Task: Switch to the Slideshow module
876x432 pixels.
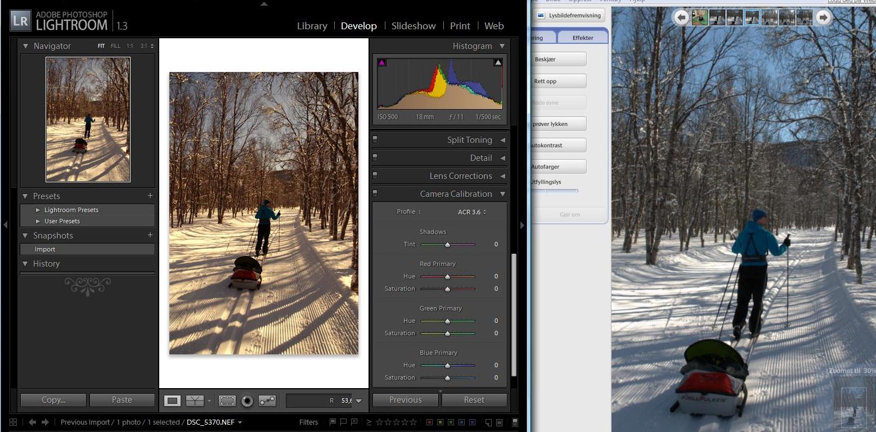Action: [x=414, y=26]
